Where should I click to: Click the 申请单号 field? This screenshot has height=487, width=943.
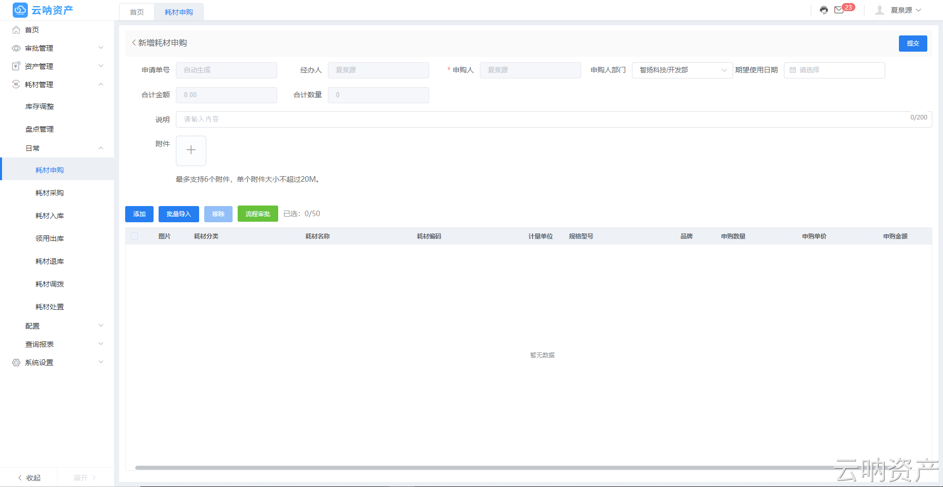point(226,70)
